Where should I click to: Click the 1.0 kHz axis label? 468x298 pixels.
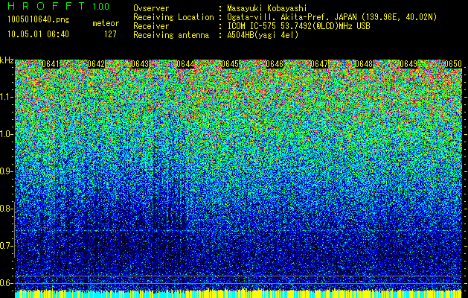coord(7,134)
